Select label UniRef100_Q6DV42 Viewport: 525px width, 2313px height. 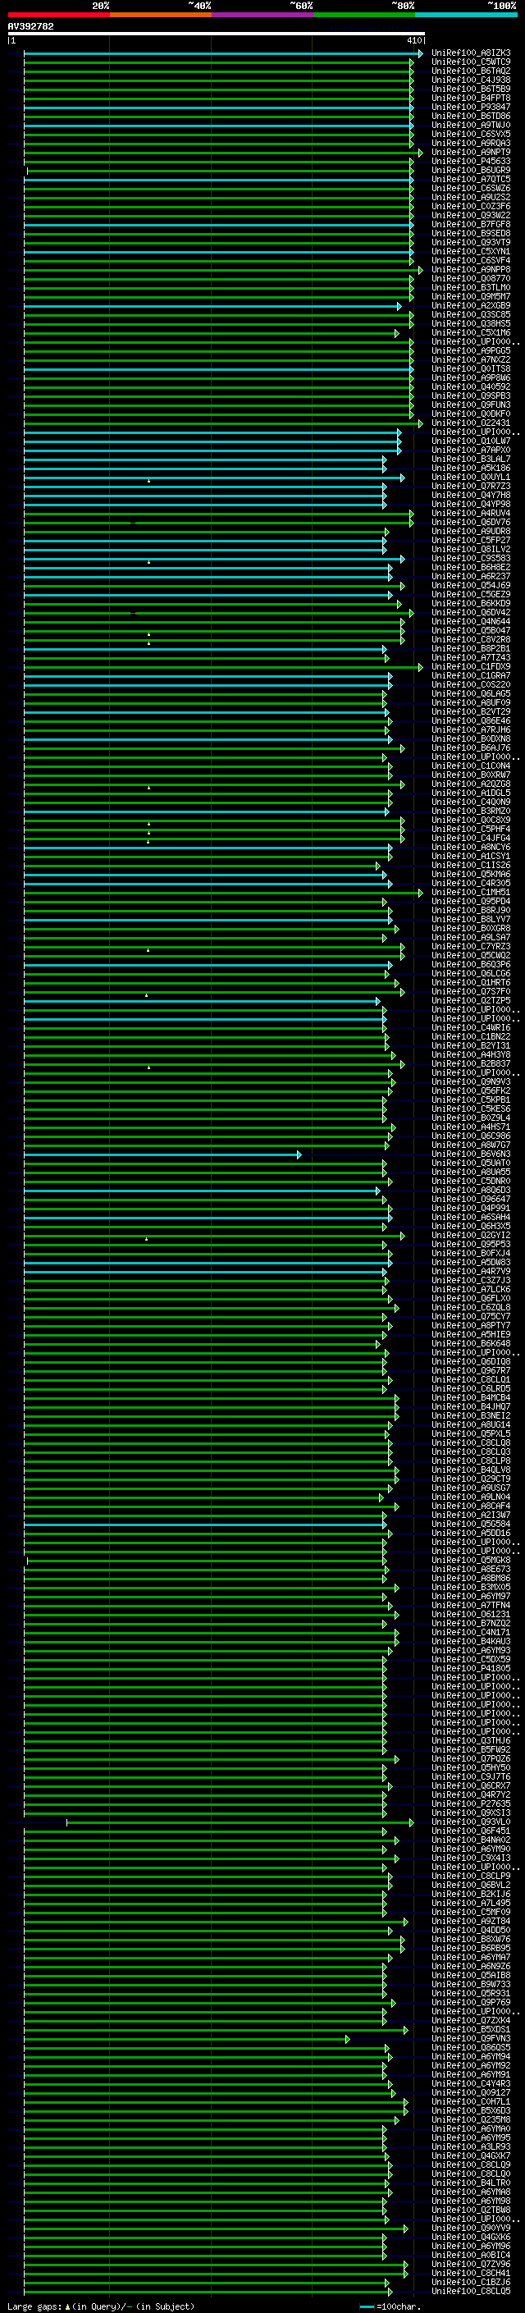(x=471, y=612)
